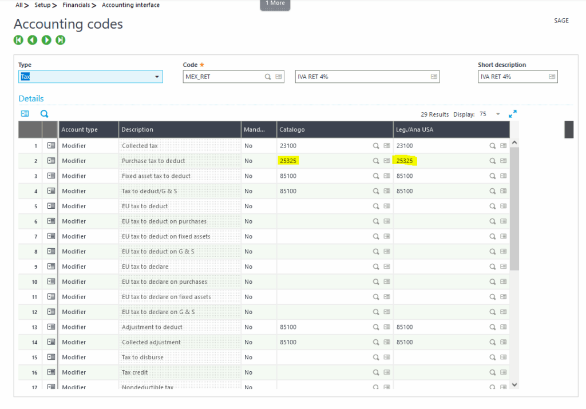This screenshot has height=409, width=586.
Task: Open the Display results count dropdown
Action: click(497, 113)
